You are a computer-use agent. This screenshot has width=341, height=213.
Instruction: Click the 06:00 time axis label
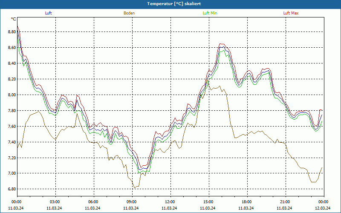point(94,202)
